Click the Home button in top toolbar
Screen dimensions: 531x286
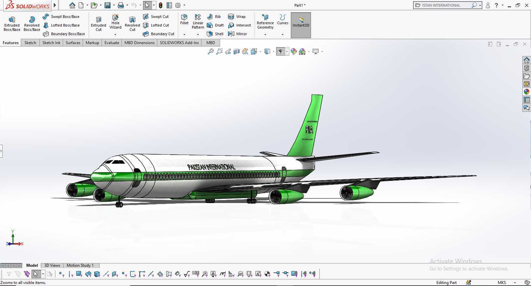(x=72, y=5)
